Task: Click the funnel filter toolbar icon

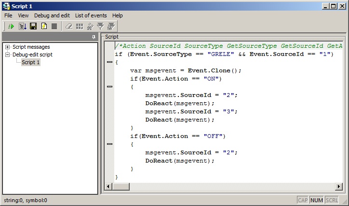Action: 100,26
